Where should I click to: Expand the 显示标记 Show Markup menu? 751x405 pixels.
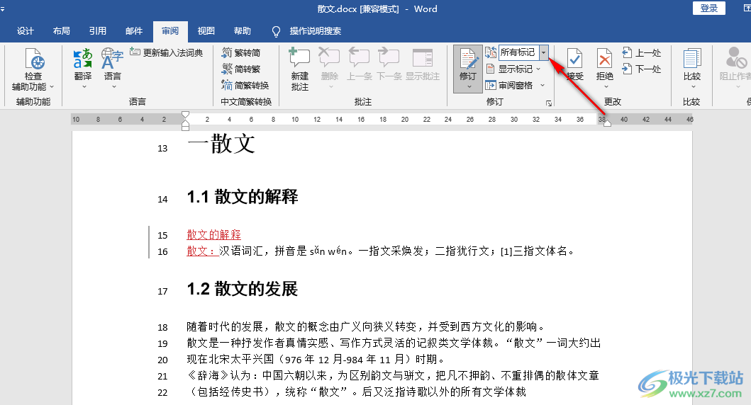[513, 69]
